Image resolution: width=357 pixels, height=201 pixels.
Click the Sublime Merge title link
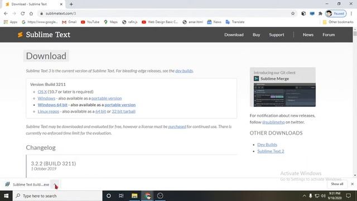(274, 79)
